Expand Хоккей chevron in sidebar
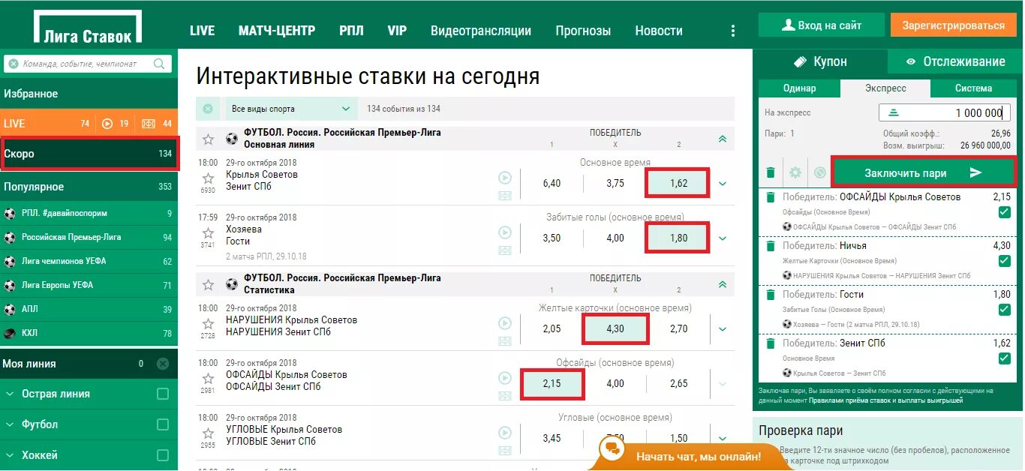This screenshot has height=471, width=1025. 10,455
